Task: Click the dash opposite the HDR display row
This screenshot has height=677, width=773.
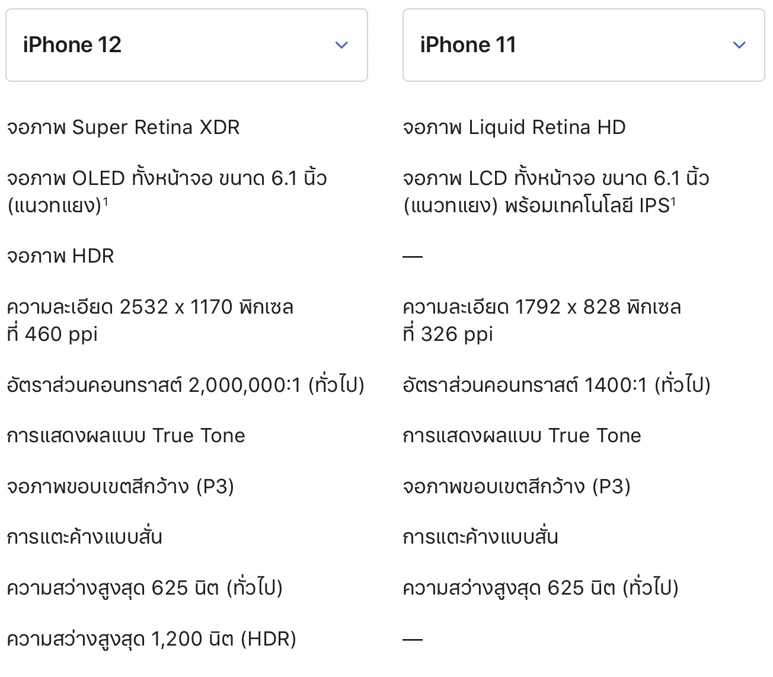Action: click(x=413, y=257)
